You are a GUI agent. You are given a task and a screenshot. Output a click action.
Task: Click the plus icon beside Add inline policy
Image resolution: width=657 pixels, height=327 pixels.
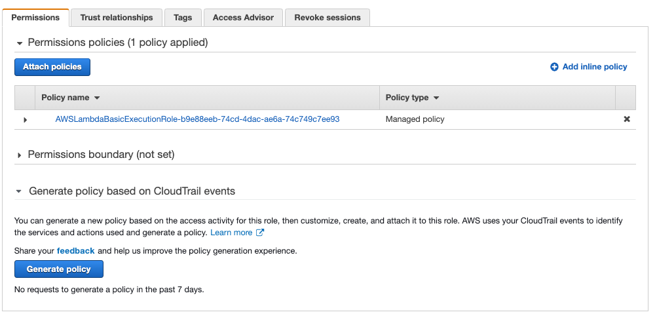554,67
